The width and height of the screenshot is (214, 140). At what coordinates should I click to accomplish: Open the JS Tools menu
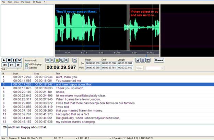click(x=36, y=2)
